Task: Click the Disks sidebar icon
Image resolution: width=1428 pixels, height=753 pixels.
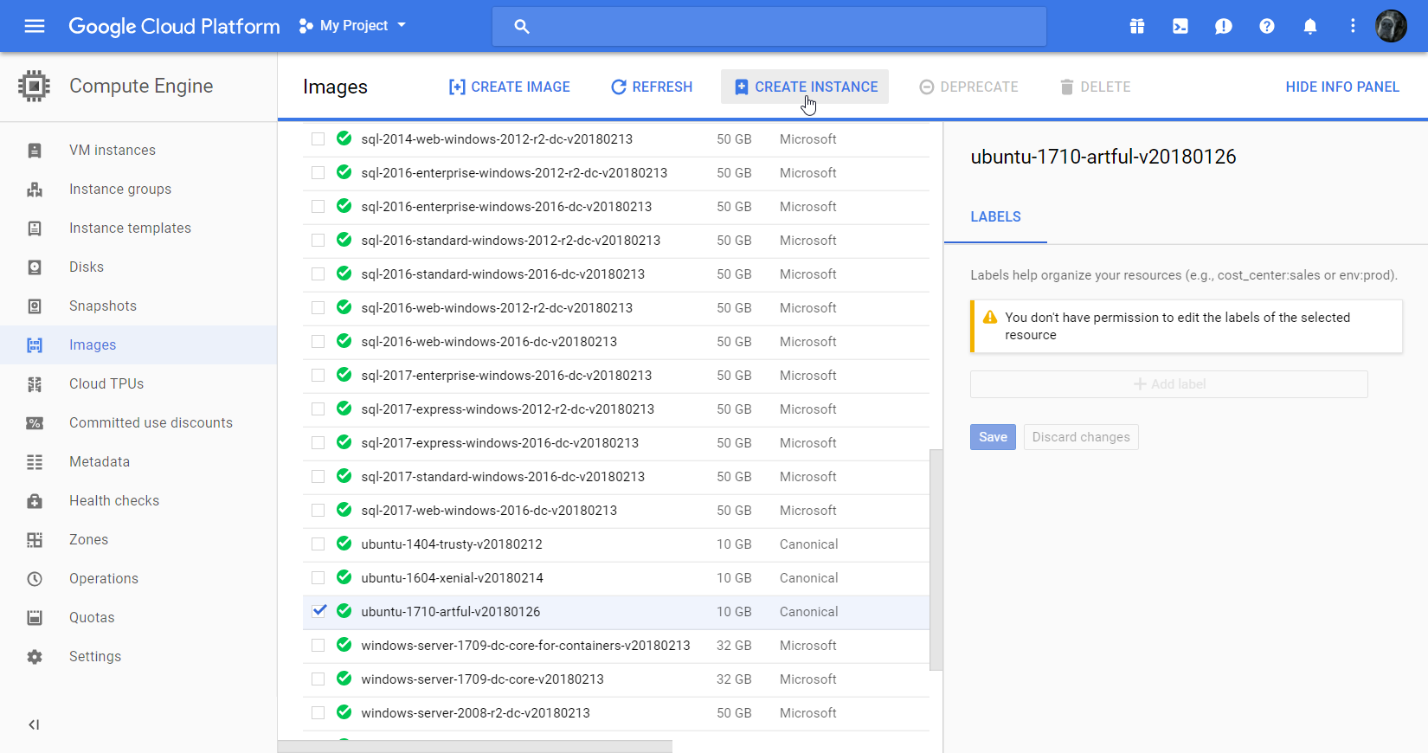Action: click(x=35, y=267)
